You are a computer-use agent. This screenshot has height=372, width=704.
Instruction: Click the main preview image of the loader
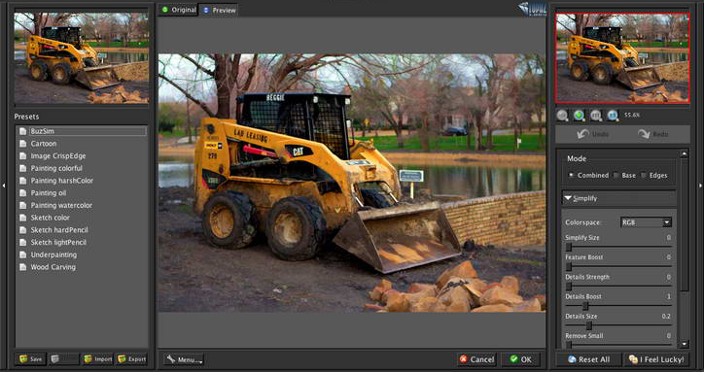point(352,183)
